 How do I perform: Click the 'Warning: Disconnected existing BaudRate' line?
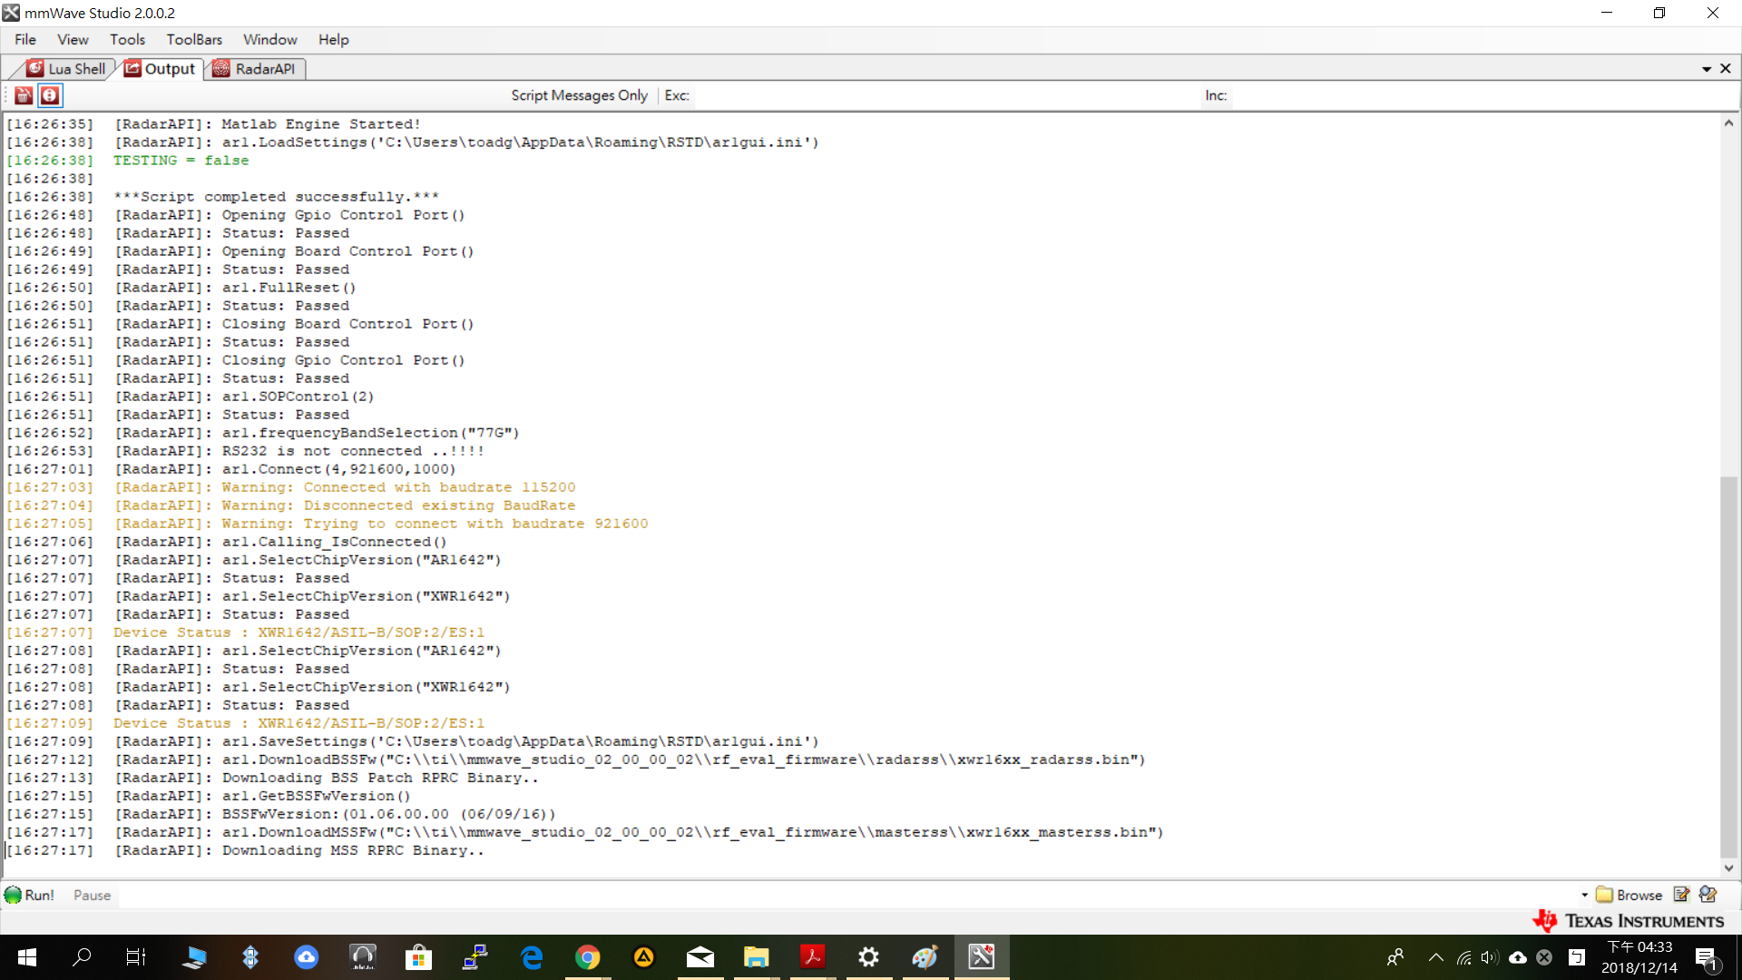pos(398,505)
